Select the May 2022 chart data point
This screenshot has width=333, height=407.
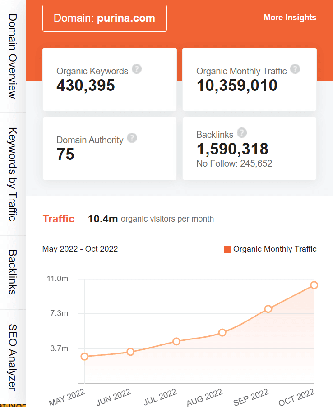(84, 356)
